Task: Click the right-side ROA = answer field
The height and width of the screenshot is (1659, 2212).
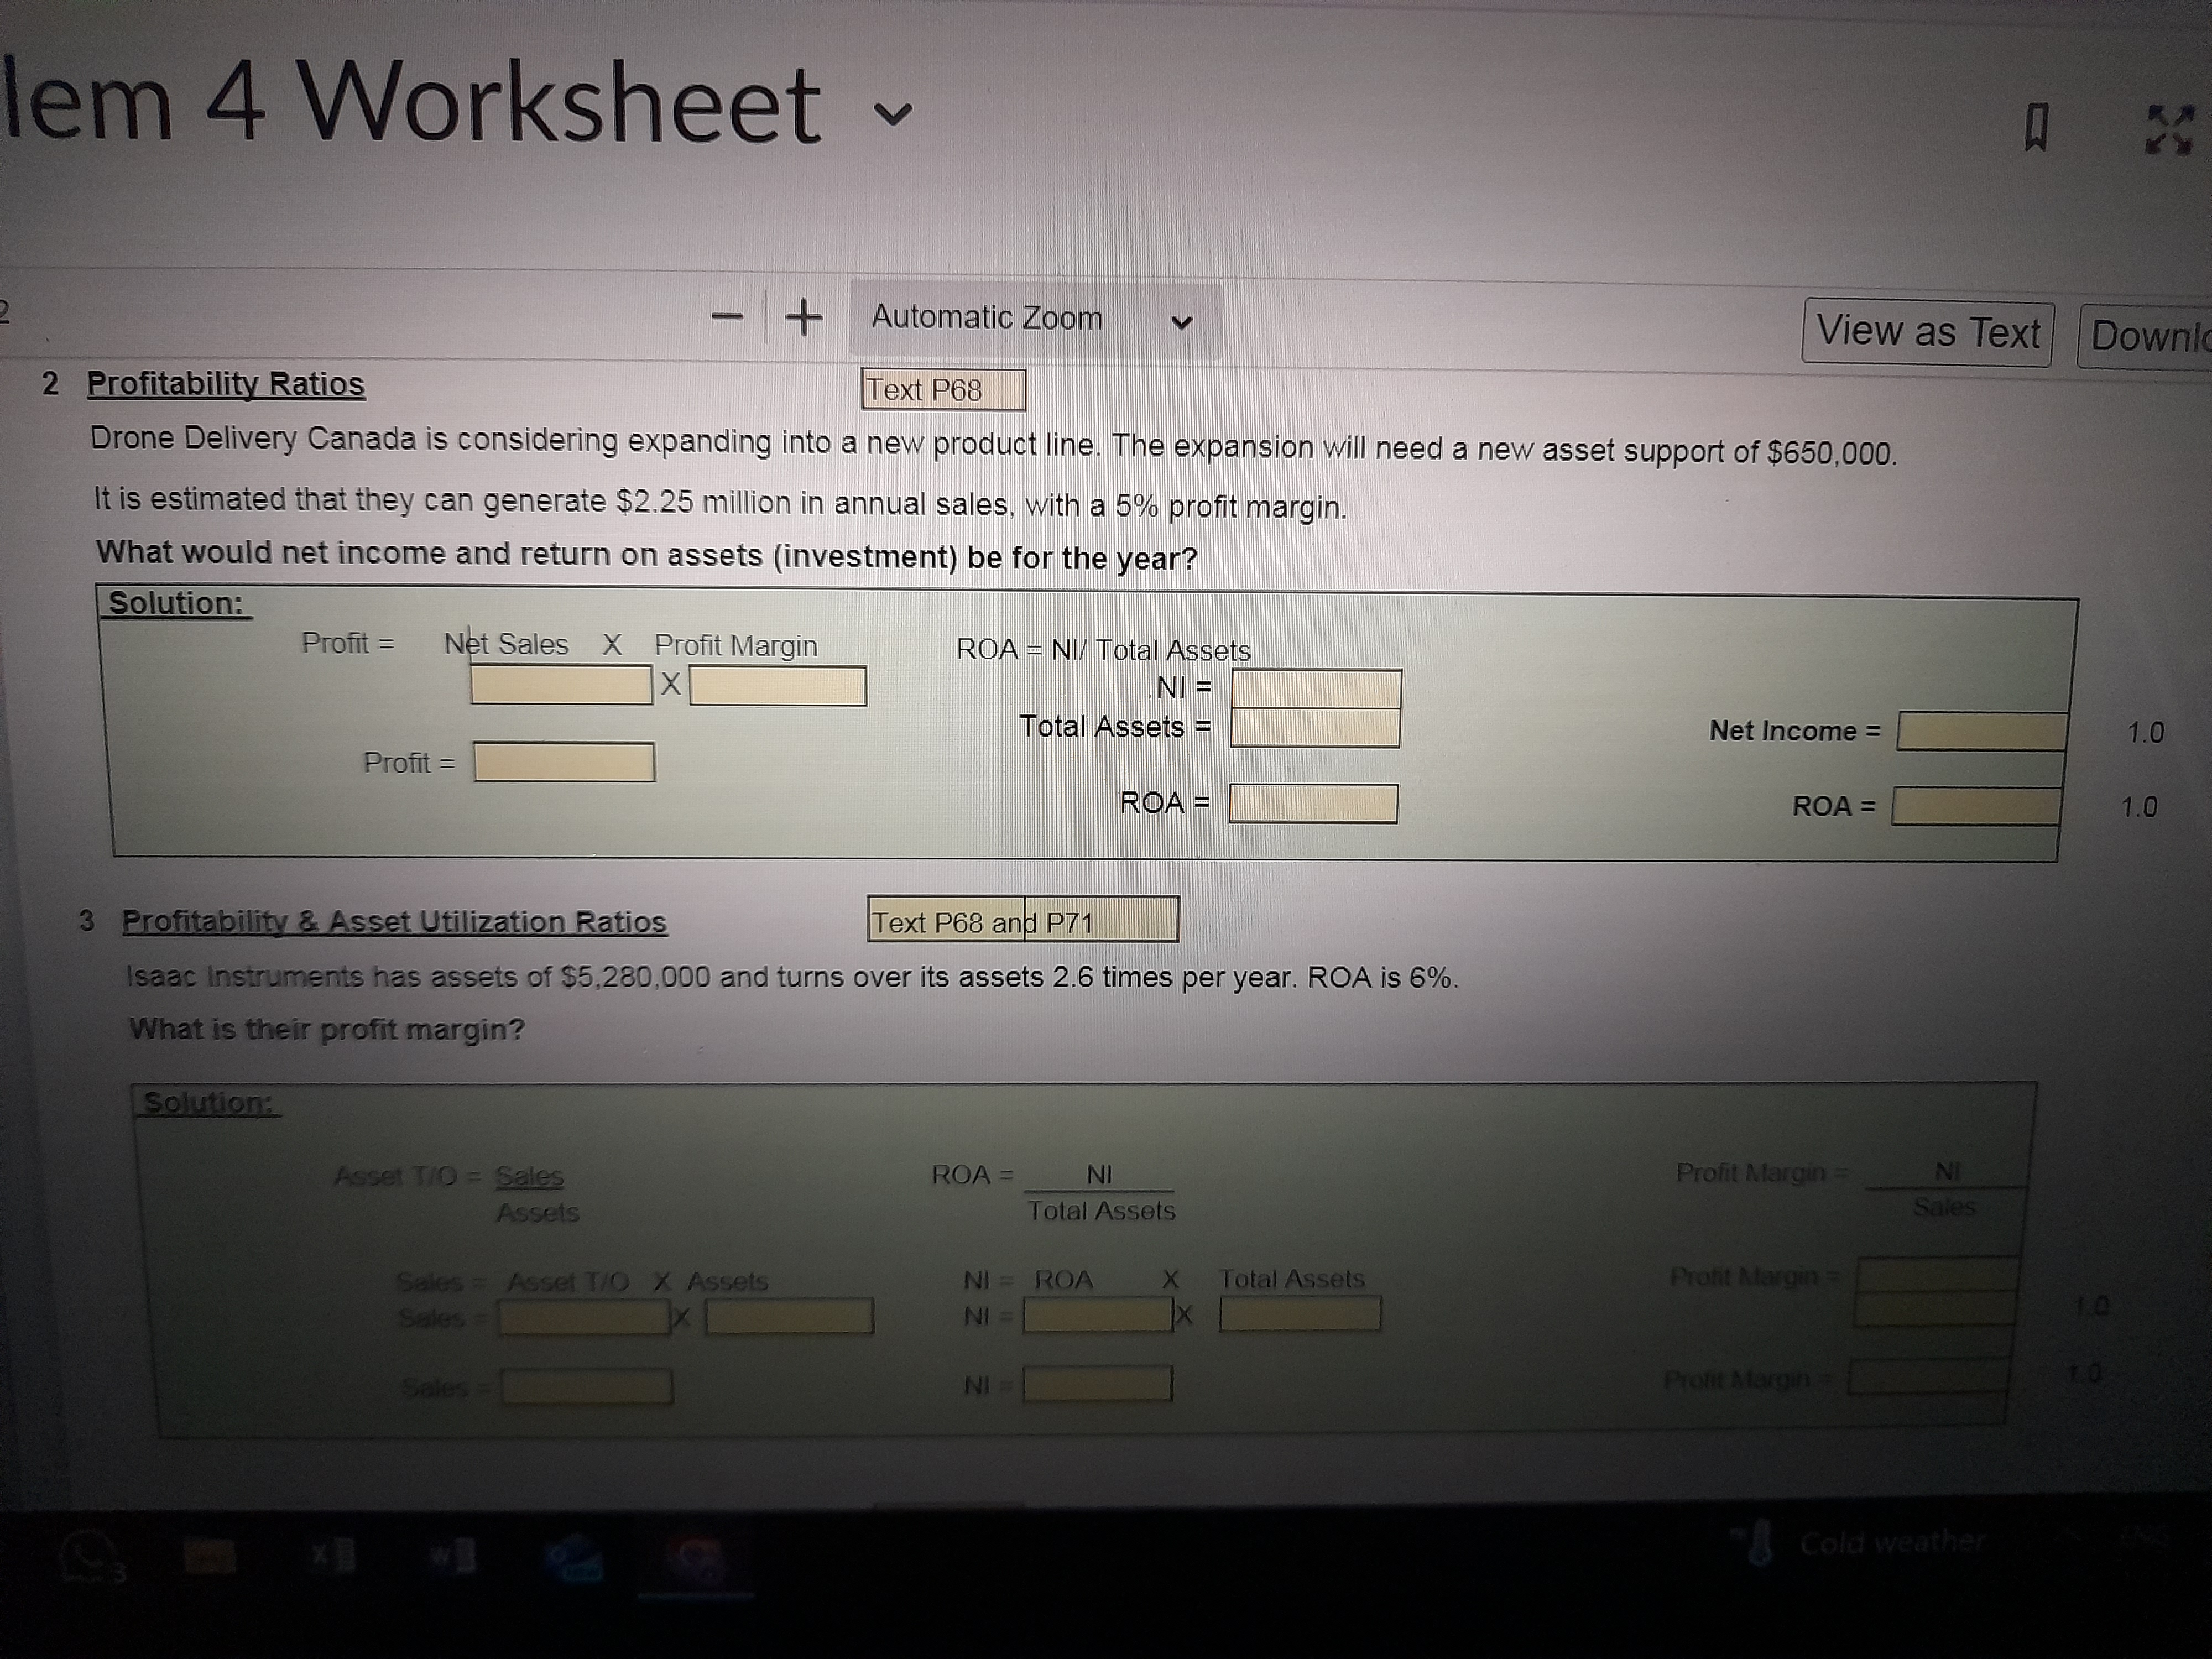Action: (x=1976, y=806)
